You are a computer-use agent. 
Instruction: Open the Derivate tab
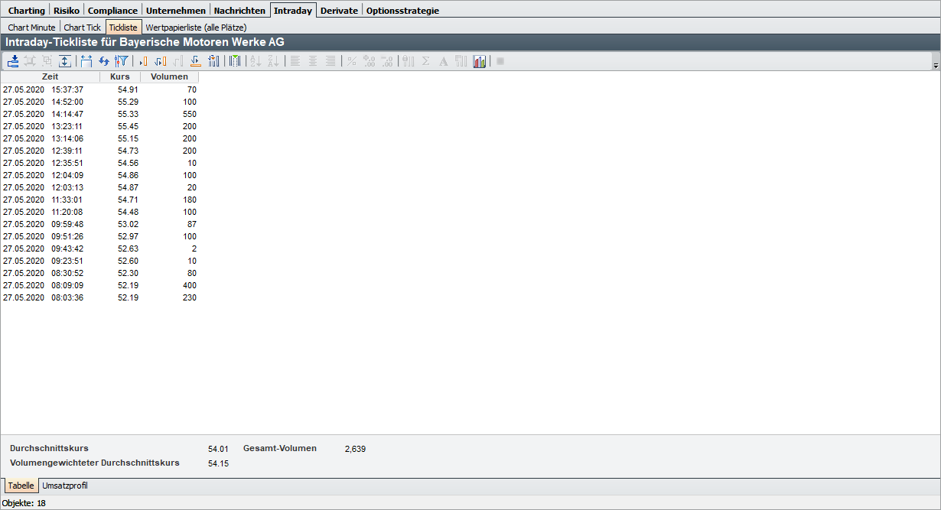point(338,11)
